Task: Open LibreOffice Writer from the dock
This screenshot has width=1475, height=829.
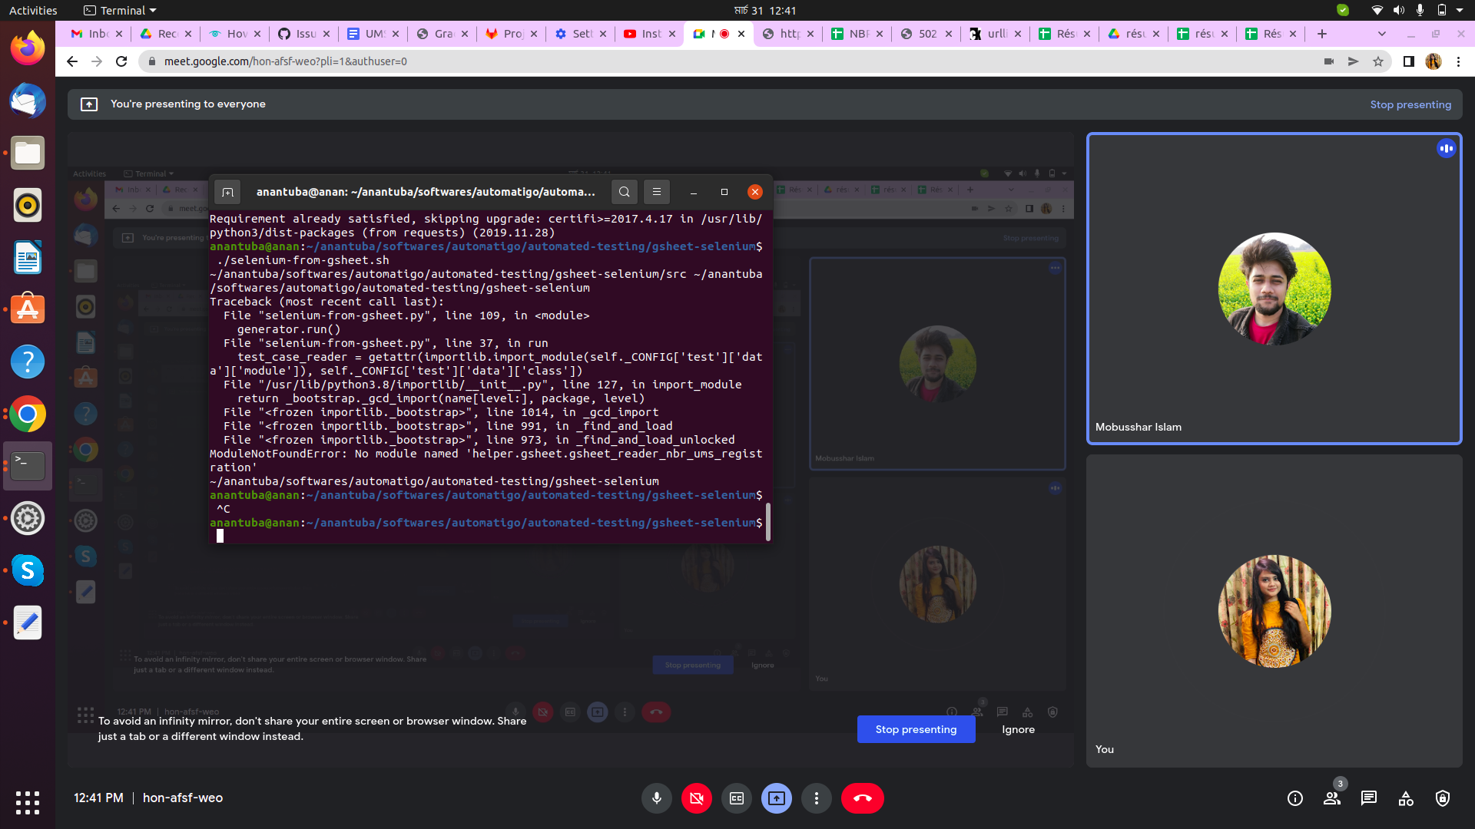Action: (28, 257)
